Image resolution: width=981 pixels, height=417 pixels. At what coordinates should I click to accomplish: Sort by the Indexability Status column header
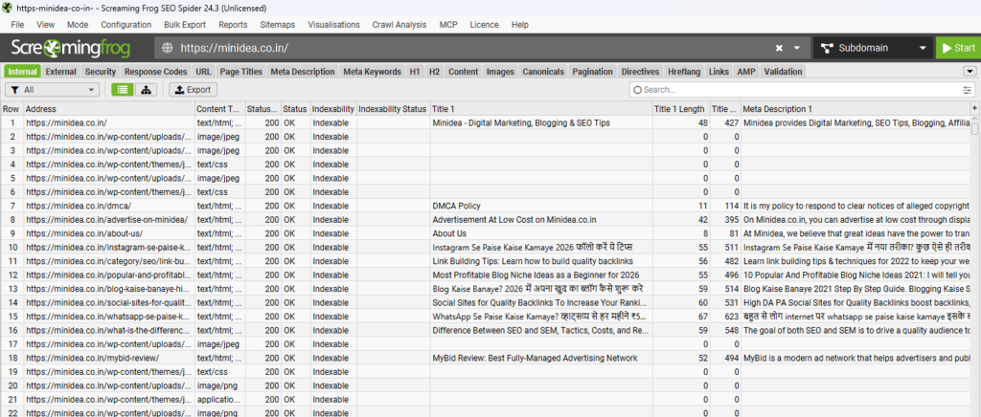pos(393,109)
